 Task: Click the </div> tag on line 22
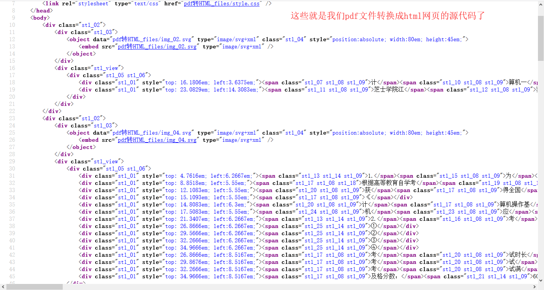pyautogui.click(x=52, y=111)
